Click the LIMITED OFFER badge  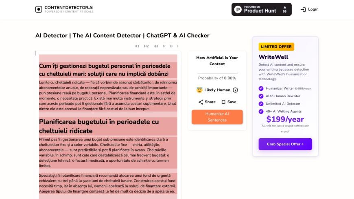tap(276, 47)
